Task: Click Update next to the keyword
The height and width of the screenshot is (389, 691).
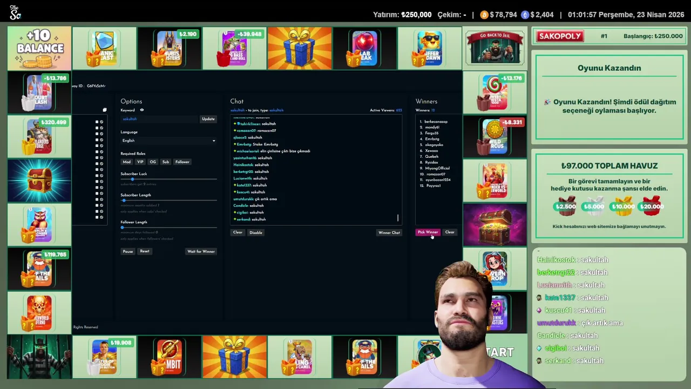Action: pyautogui.click(x=208, y=119)
